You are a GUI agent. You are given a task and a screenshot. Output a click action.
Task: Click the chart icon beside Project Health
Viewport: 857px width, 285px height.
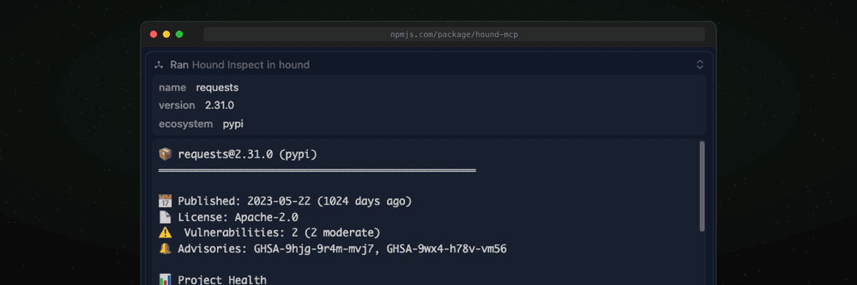pos(165,280)
